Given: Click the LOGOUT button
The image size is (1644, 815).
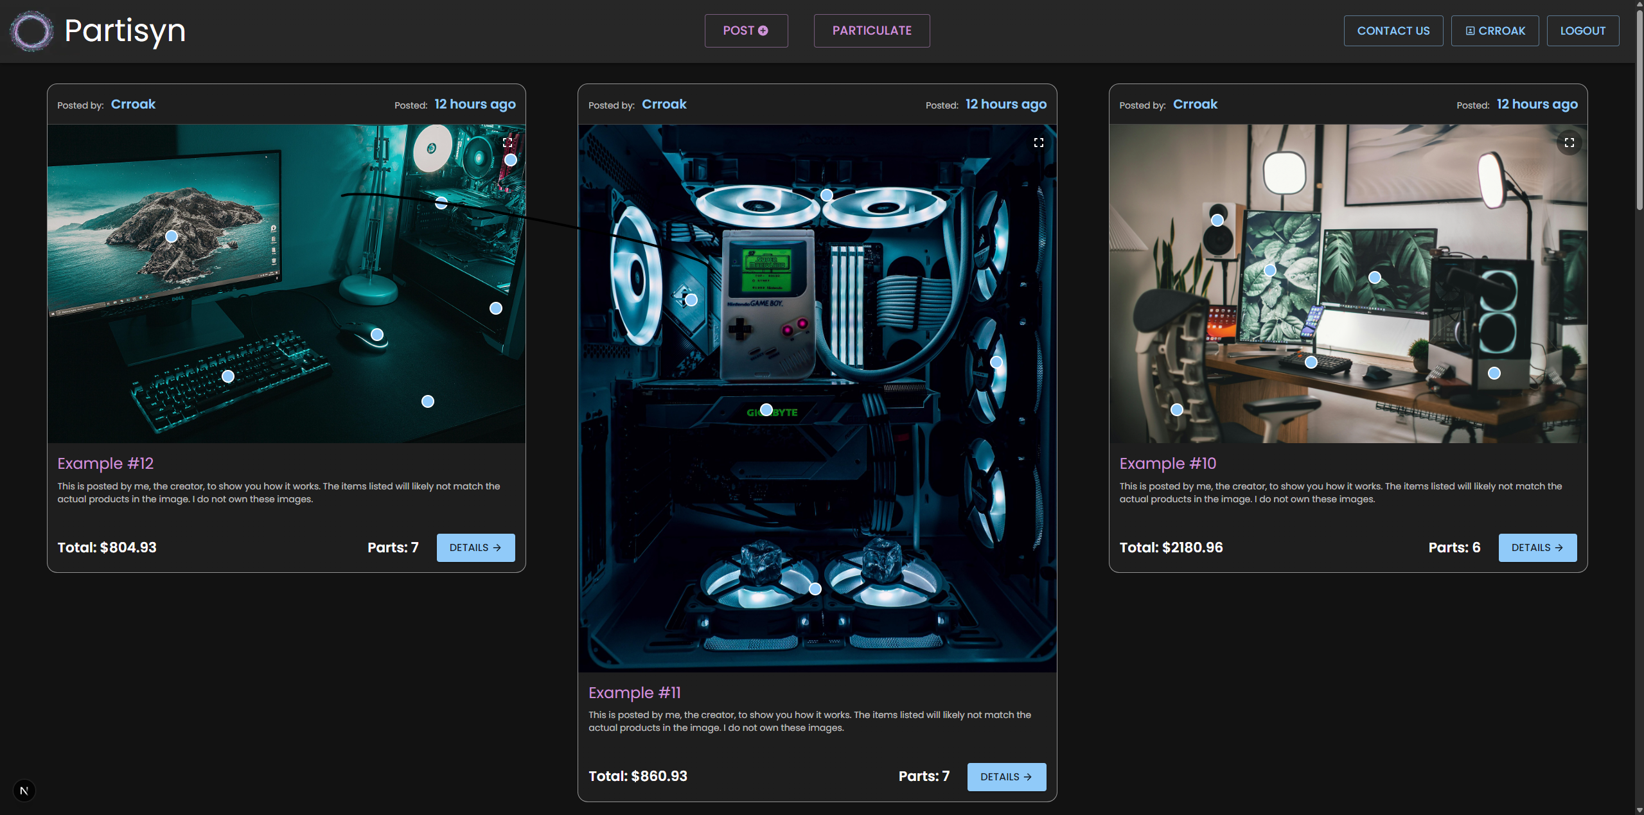Looking at the screenshot, I should (x=1582, y=31).
